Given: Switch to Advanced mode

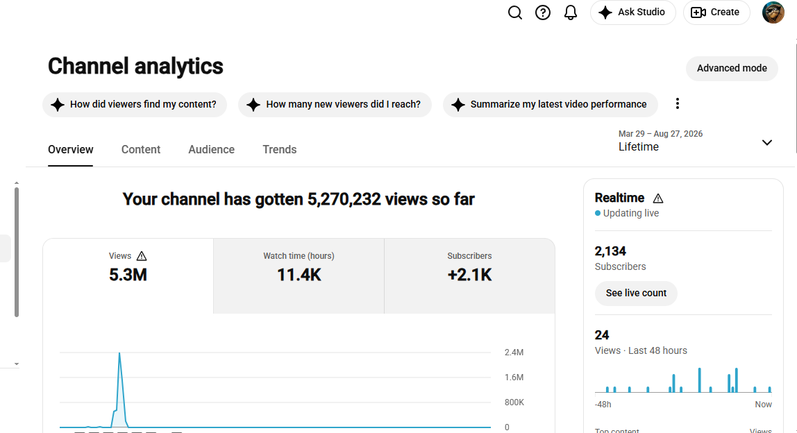Looking at the screenshot, I should tap(732, 68).
